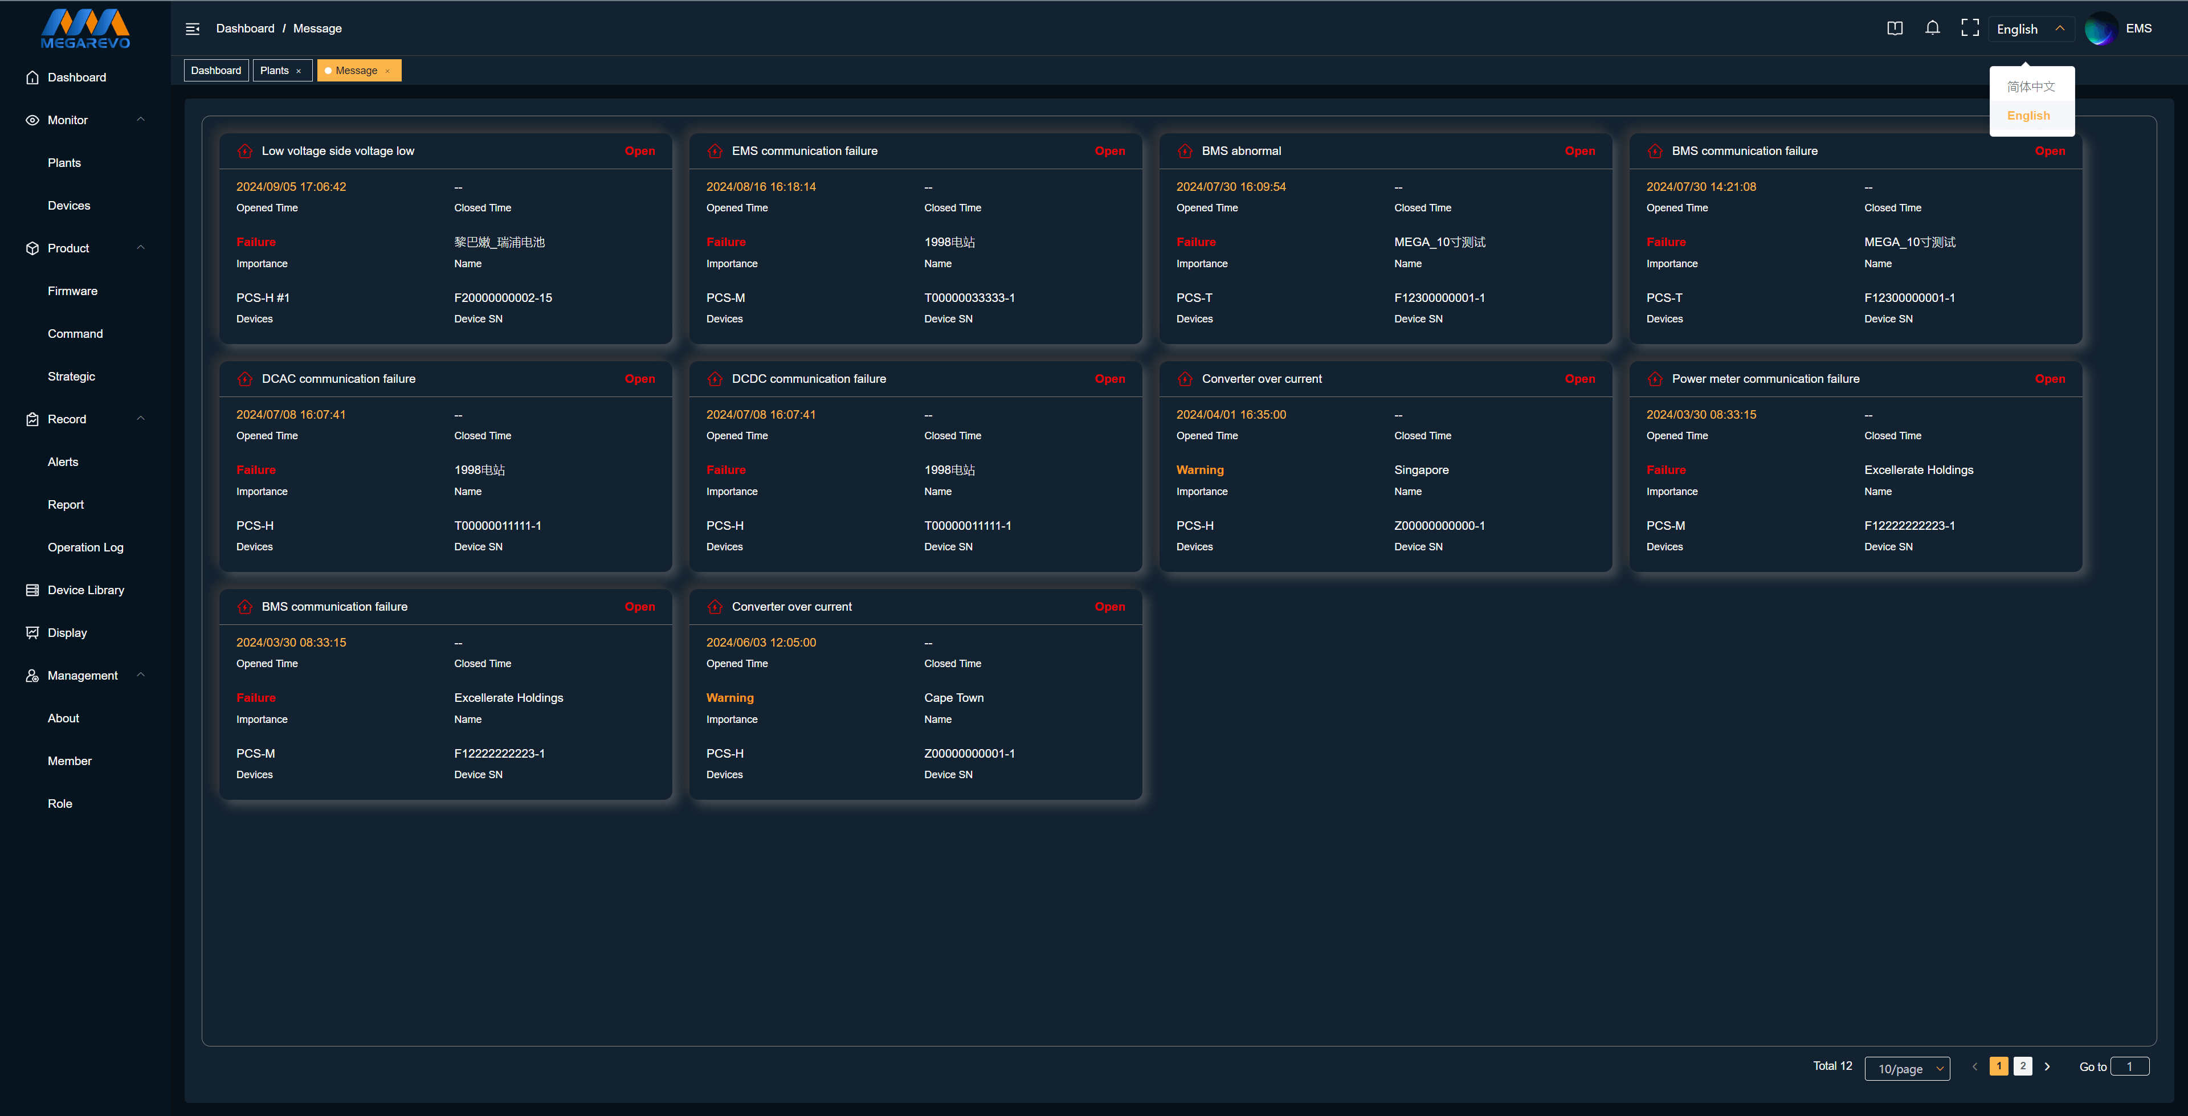Focus the Go to page input
2188x1116 pixels.
(2130, 1066)
